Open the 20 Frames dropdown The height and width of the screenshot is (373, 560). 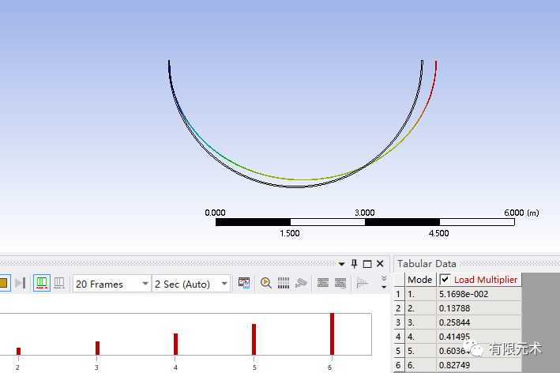[112, 284]
